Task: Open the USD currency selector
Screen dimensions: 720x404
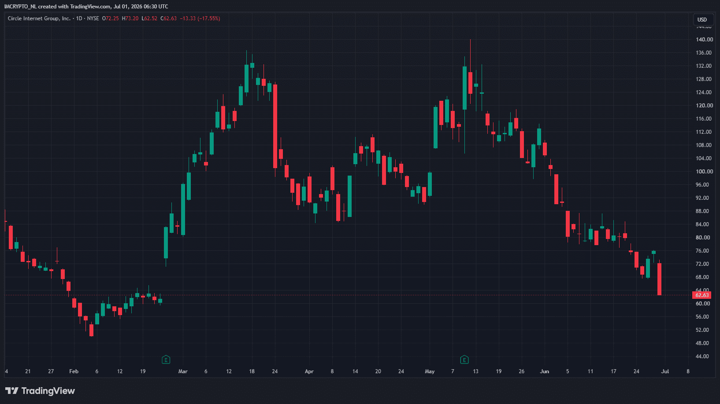Action: pyautogui.click(x=702, y=19)
